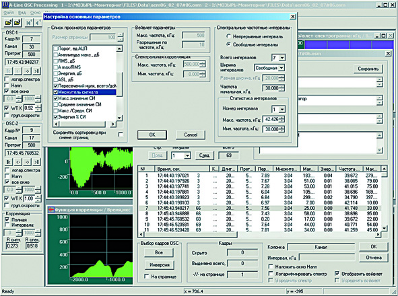398x296 pixels.
Task: Sort table by Частота column header
Action: (x=350, y=169)
